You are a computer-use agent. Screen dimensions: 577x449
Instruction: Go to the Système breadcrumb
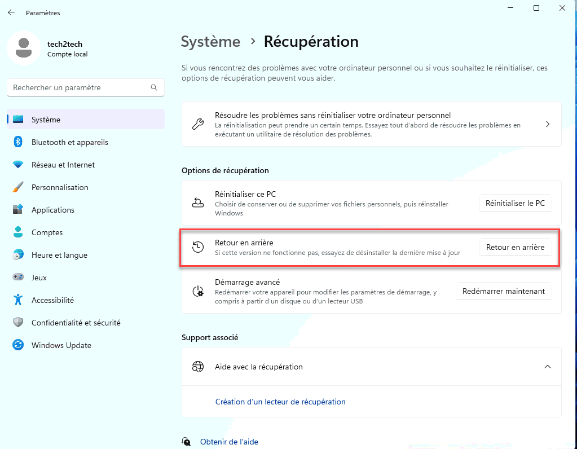[x=210, y=42]
